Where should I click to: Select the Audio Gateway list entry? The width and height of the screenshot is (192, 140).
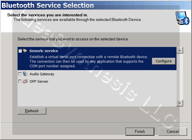click(x=42, y=74)
